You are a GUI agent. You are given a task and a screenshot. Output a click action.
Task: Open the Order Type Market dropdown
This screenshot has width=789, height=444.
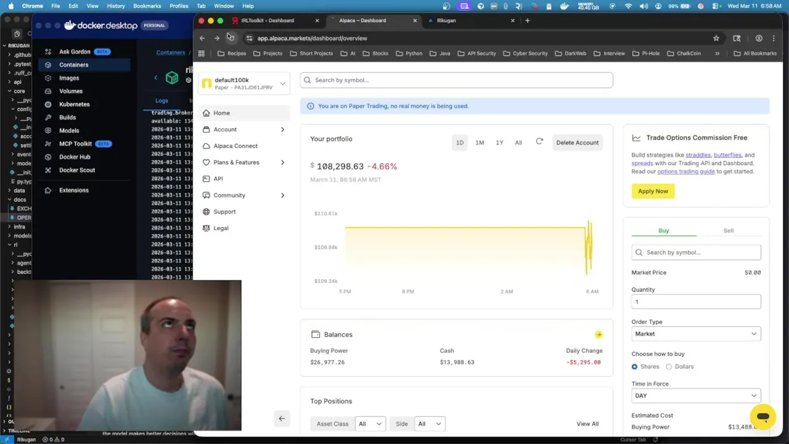[x=696, y=334]
